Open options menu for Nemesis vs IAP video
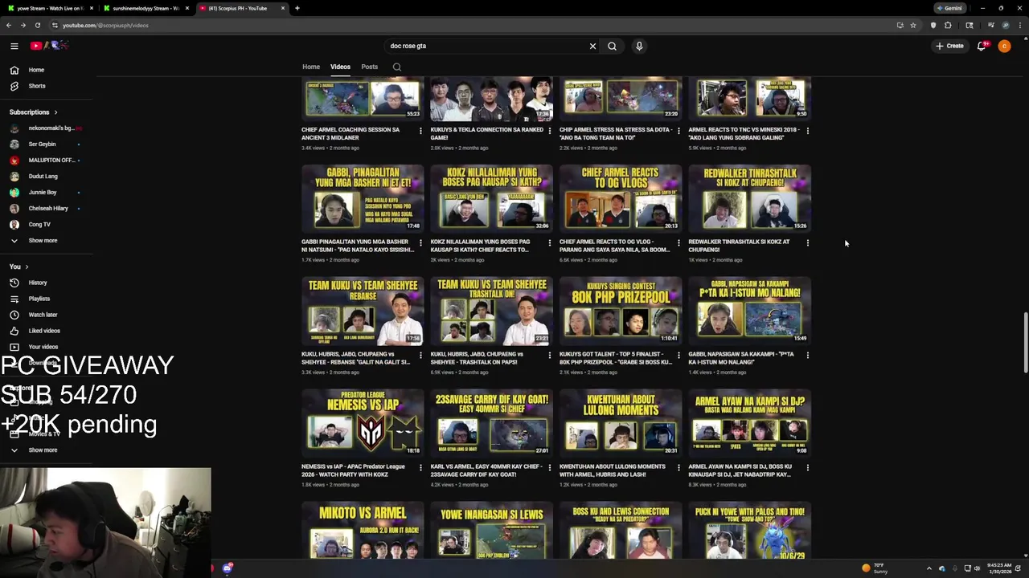The image size is (1029, 578). [x=420, y=467]
